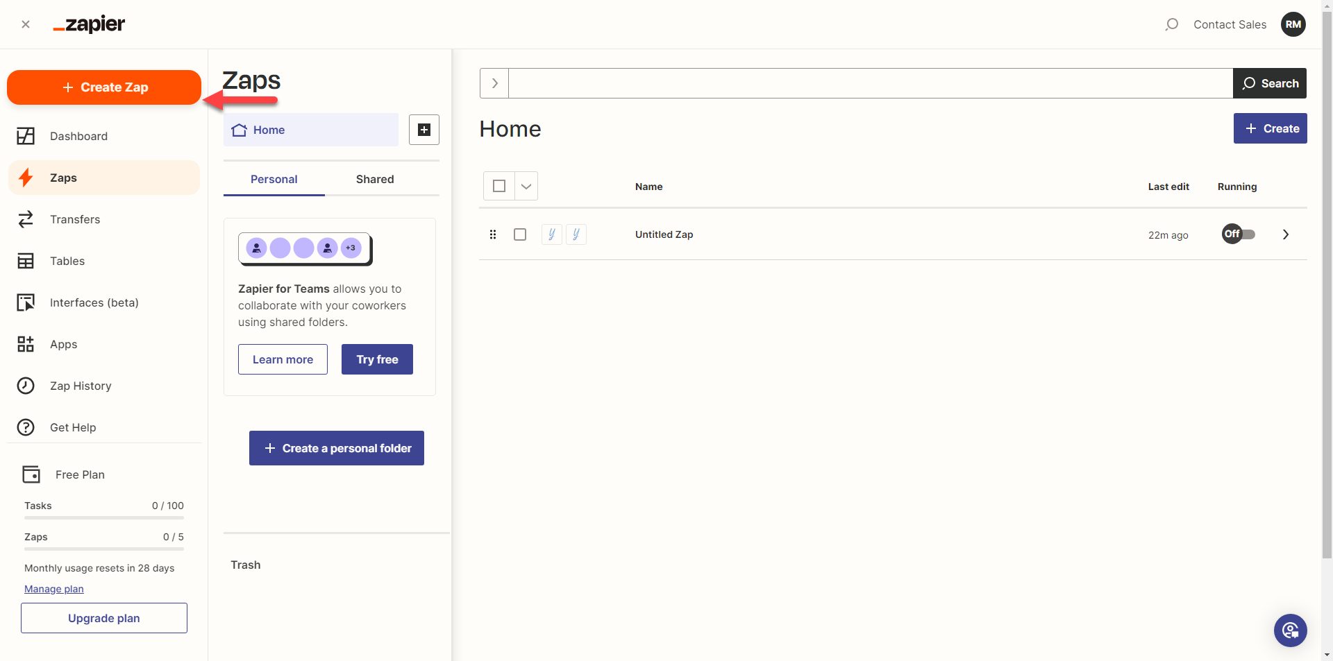The image size is (1333, 661).
Task: Click the blue Create button
Action: (x=1271, y=128)
